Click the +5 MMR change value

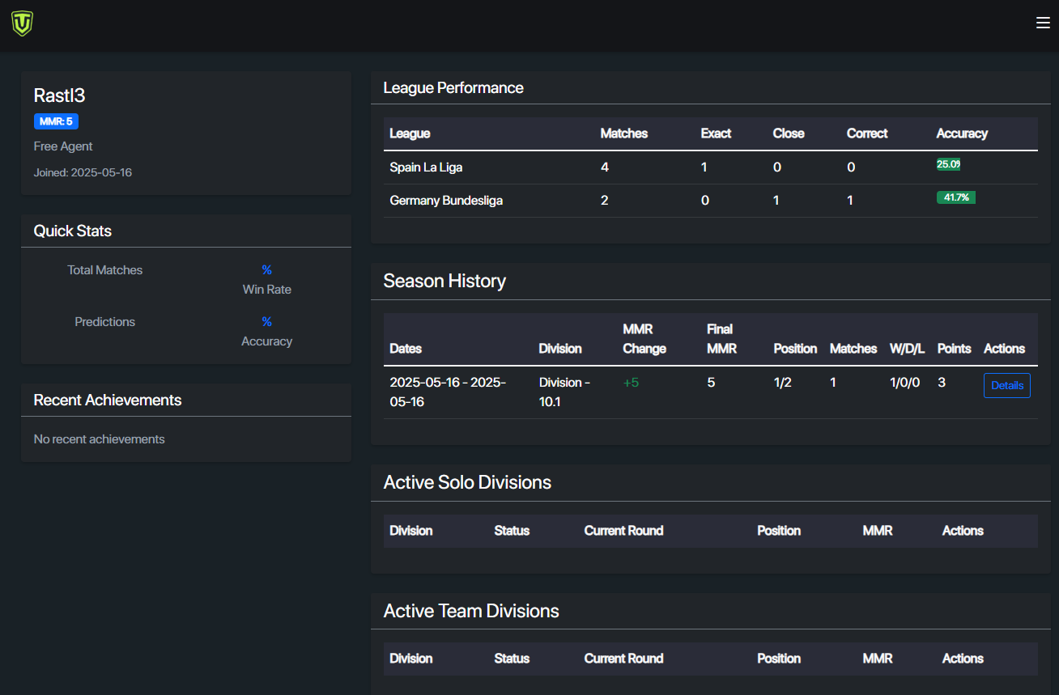pyautogui.click(x=631, y=383)
